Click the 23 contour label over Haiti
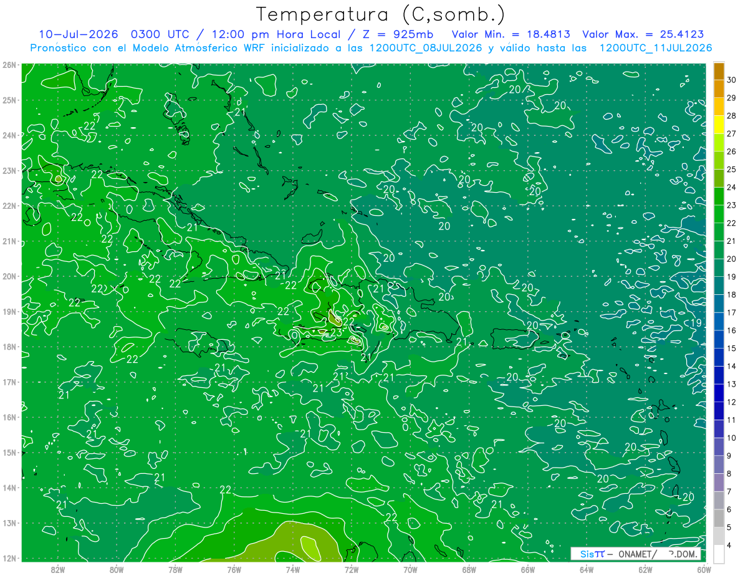The width and height of the screenshot is (748, 578). click(x=335, y=333)
